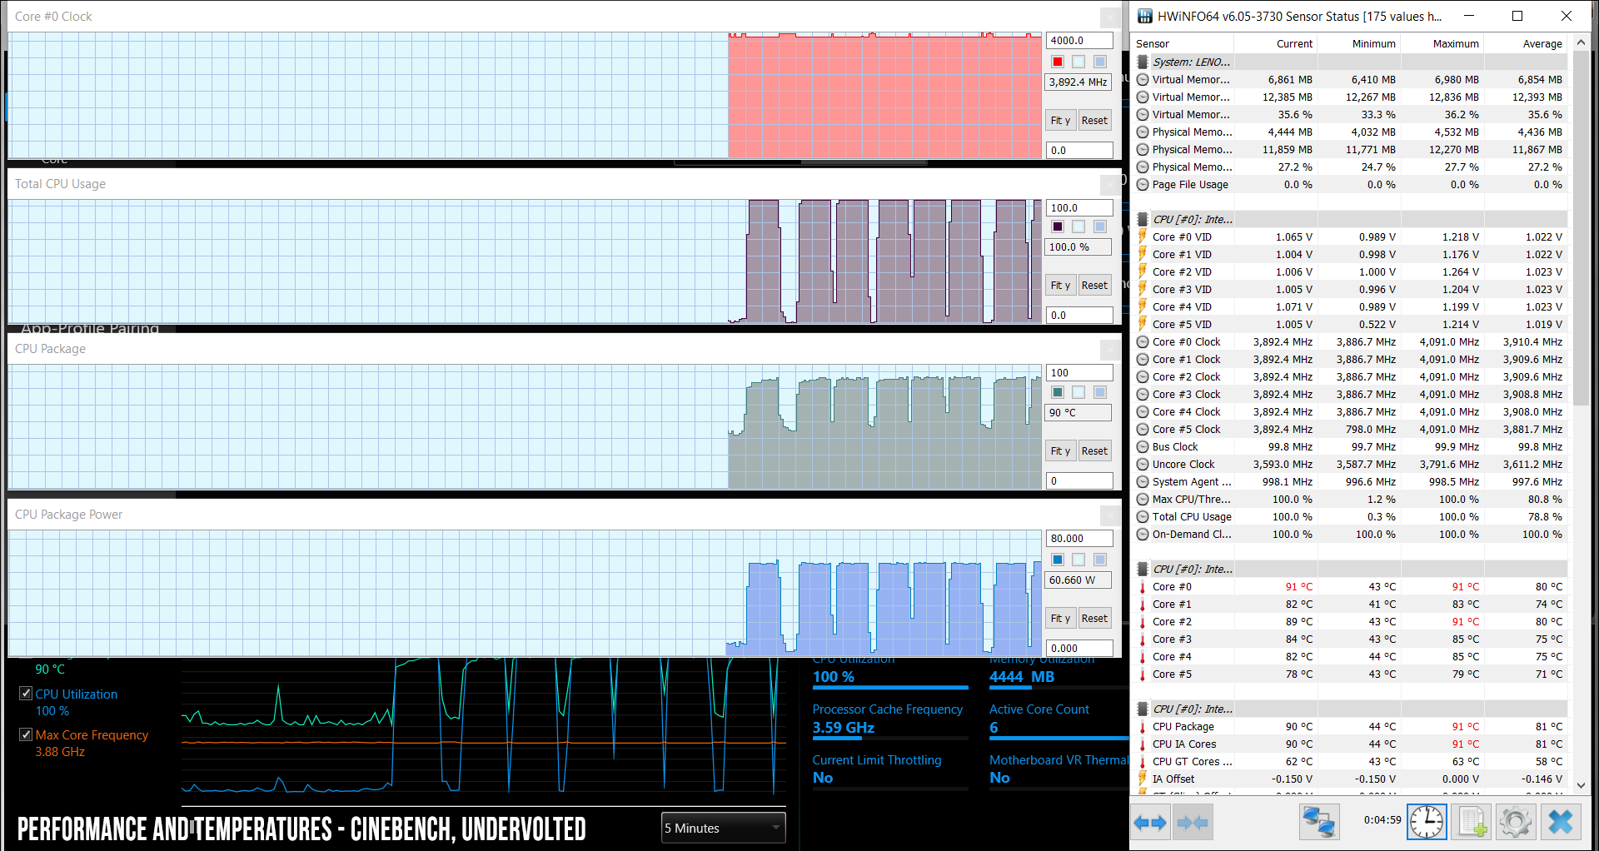Edit the 80.000 maximum field of CPU Package Power graph
Image resolution: width=1599 pixels, height=851 pixels.
tap(1079, 538)
